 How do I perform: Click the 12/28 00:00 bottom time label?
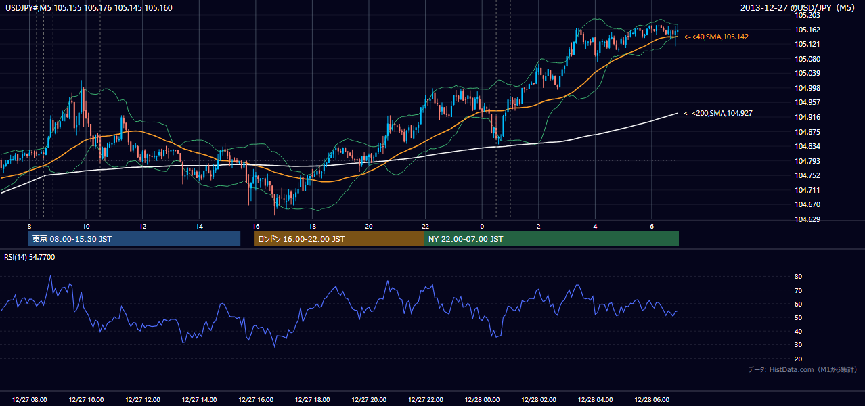(x=483, y=400)
